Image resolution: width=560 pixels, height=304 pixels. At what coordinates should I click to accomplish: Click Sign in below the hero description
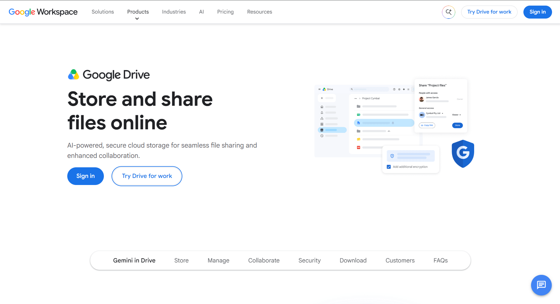coord(86,176)
